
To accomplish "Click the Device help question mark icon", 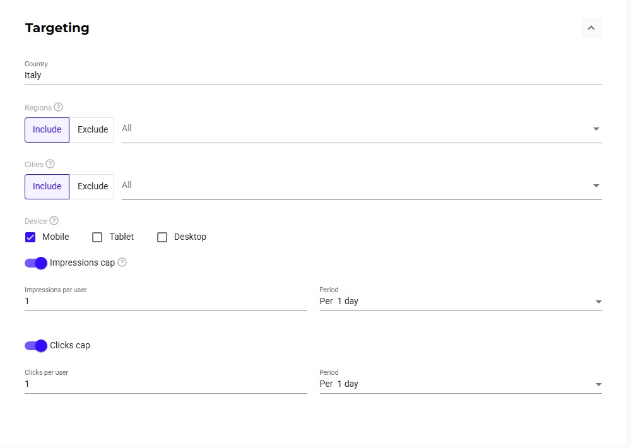I will pyautogui.click(x=54, y=221).
